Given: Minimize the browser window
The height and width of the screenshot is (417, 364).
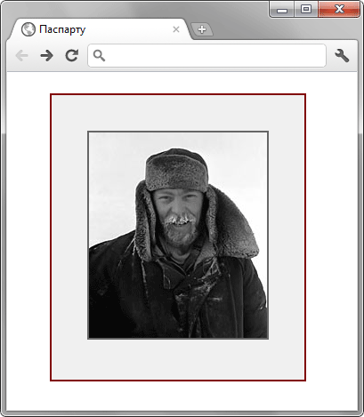Looking at the screenshot, I should (282, 10).
